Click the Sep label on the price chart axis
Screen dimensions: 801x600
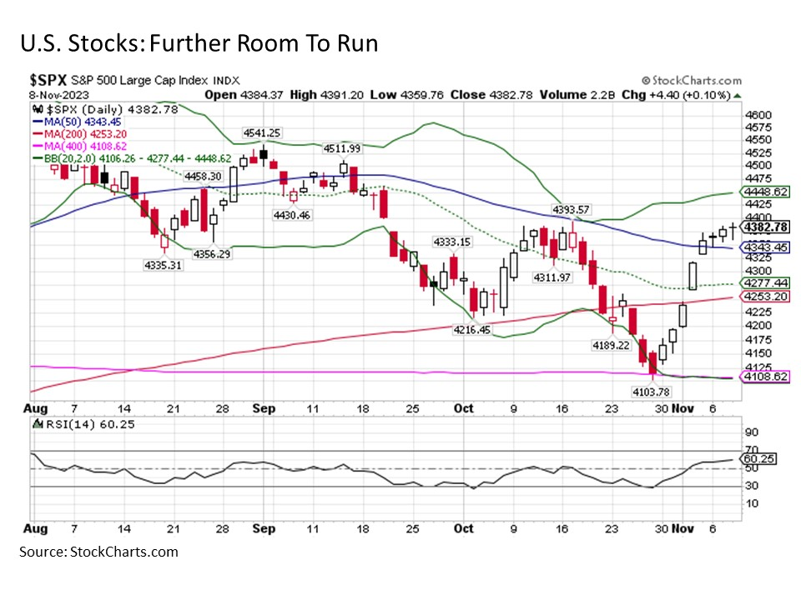(264, 408)
